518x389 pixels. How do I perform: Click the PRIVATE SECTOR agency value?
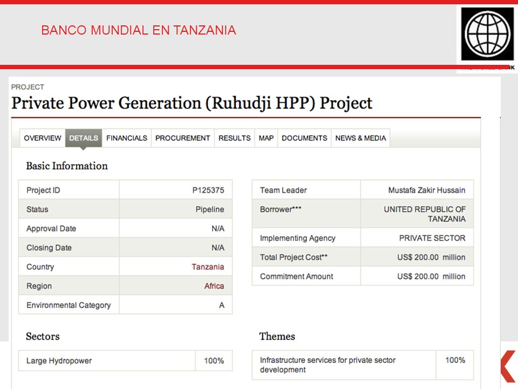[432, 238]
